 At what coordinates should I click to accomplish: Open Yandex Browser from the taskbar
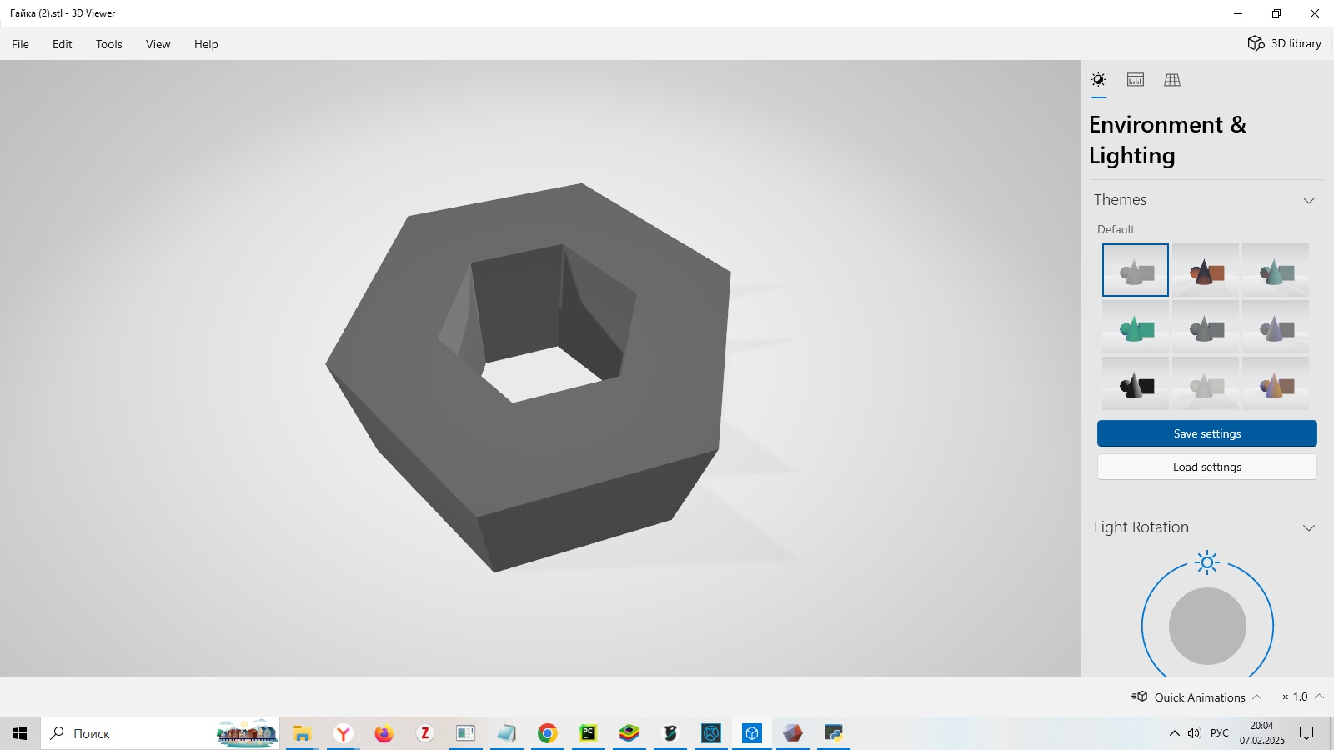(x=343, y=733)
